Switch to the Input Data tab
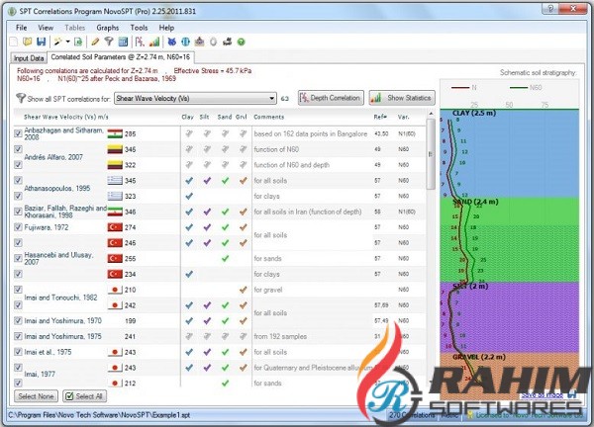 [29, 58]
